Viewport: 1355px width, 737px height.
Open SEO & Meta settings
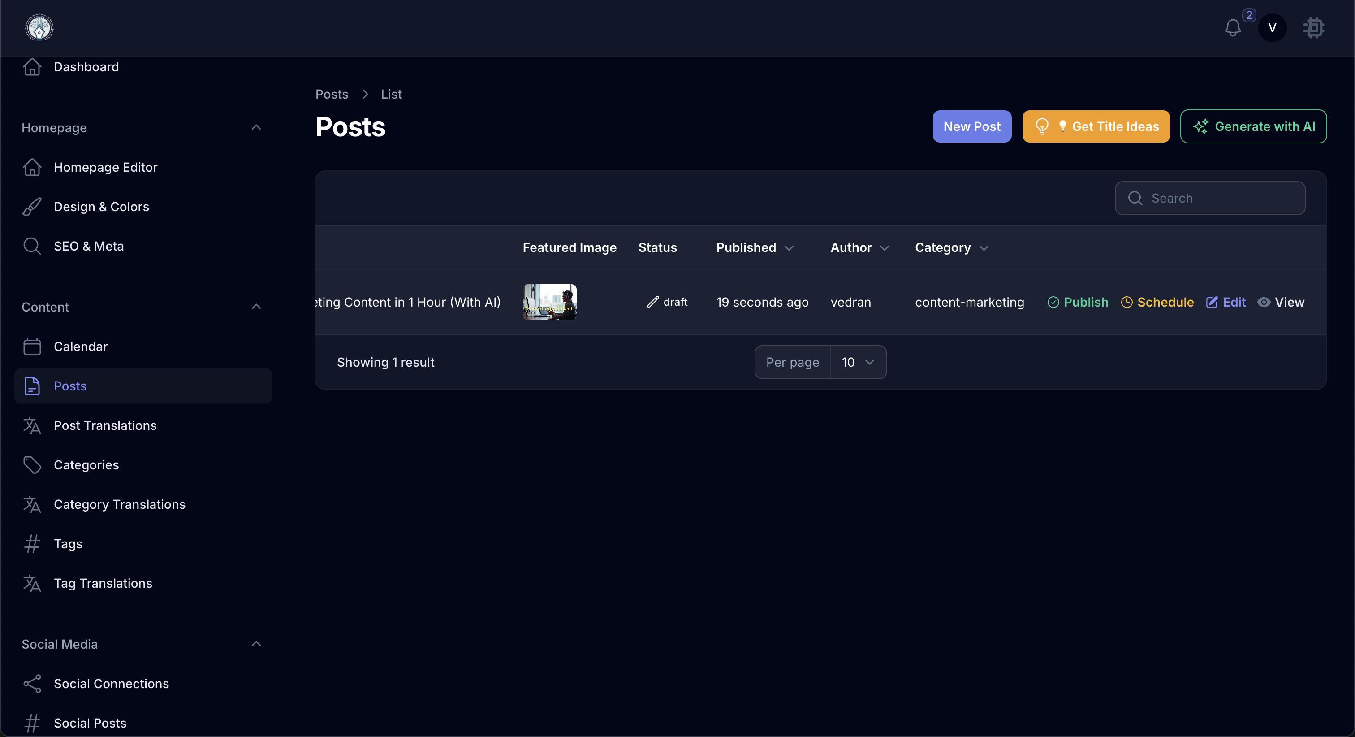tap(143, 247)
